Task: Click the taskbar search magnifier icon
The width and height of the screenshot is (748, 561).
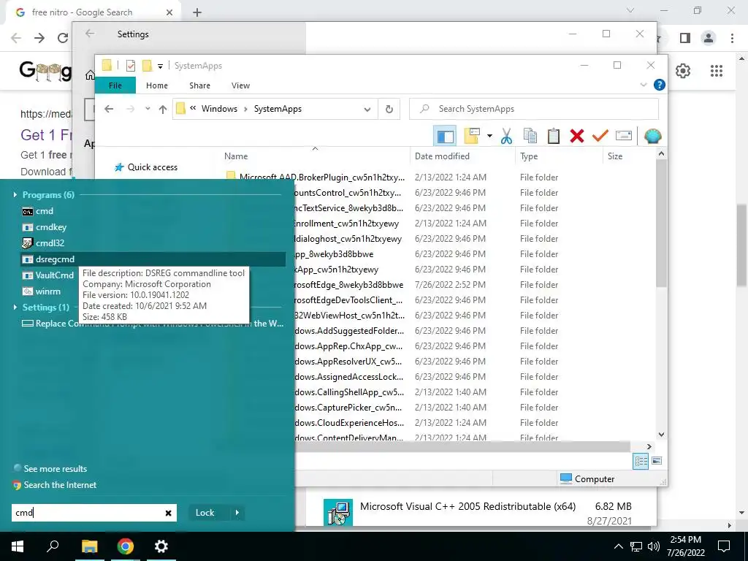Action: click(x=53, y=546)
